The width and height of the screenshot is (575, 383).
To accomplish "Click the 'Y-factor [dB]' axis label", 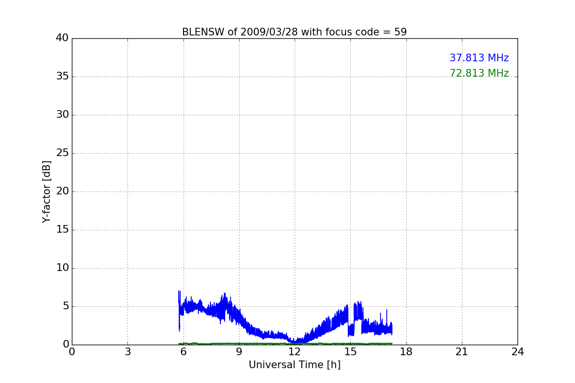I will (x=46, y=191).
